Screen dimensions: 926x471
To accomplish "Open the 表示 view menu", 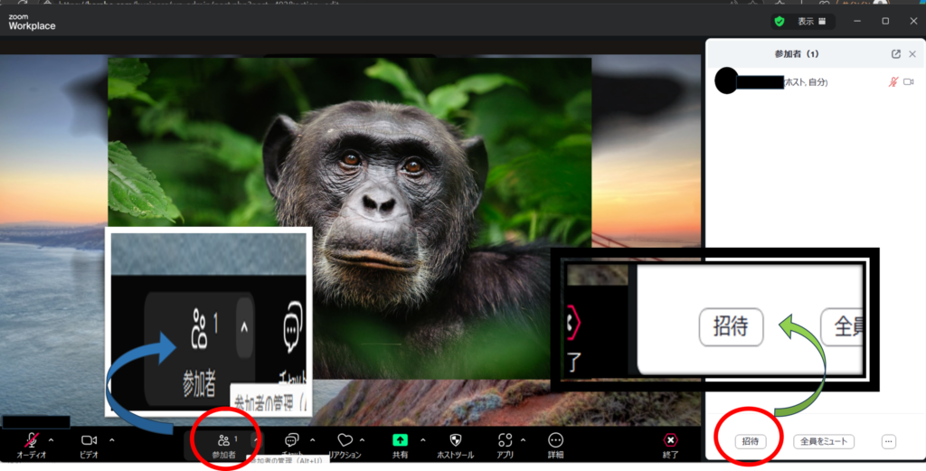I will [810, 21].
